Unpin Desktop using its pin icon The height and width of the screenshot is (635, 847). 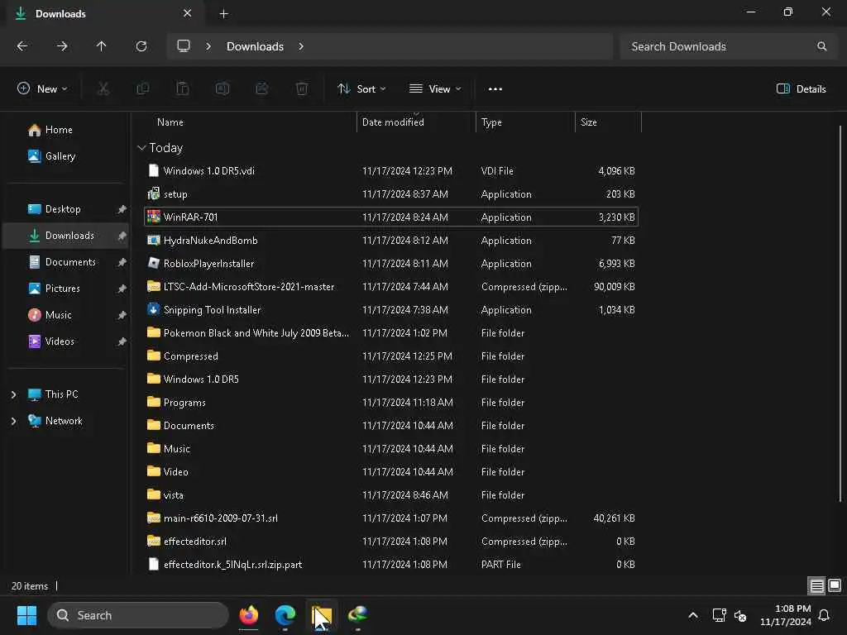(122, 209)
